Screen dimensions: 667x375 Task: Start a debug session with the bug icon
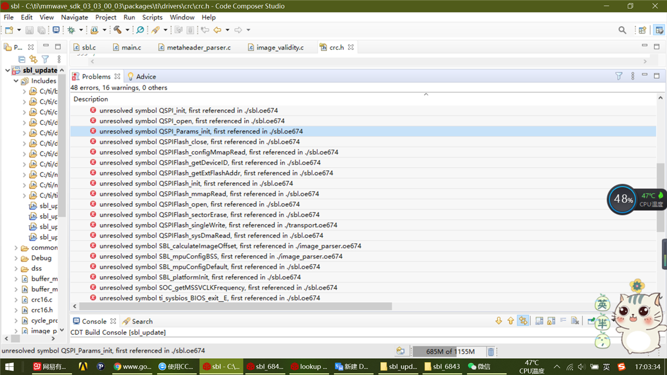[70, 30]
